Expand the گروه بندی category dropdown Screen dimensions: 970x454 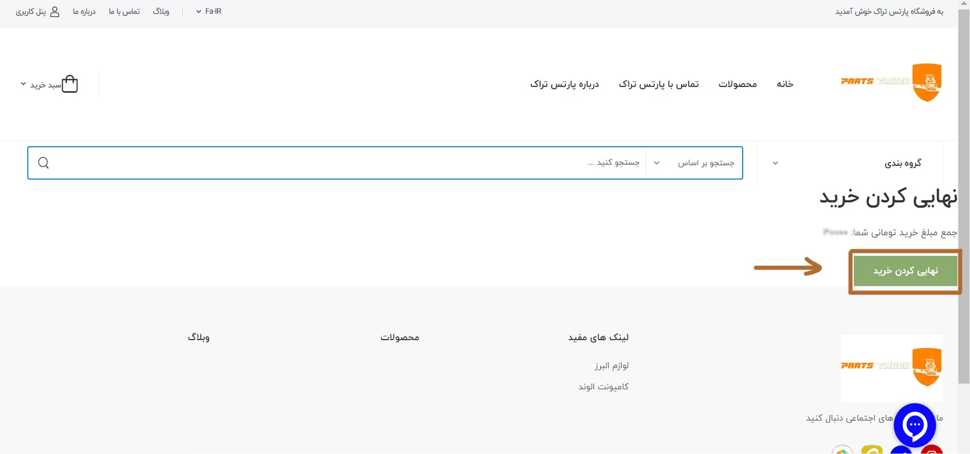pos(850,163)
